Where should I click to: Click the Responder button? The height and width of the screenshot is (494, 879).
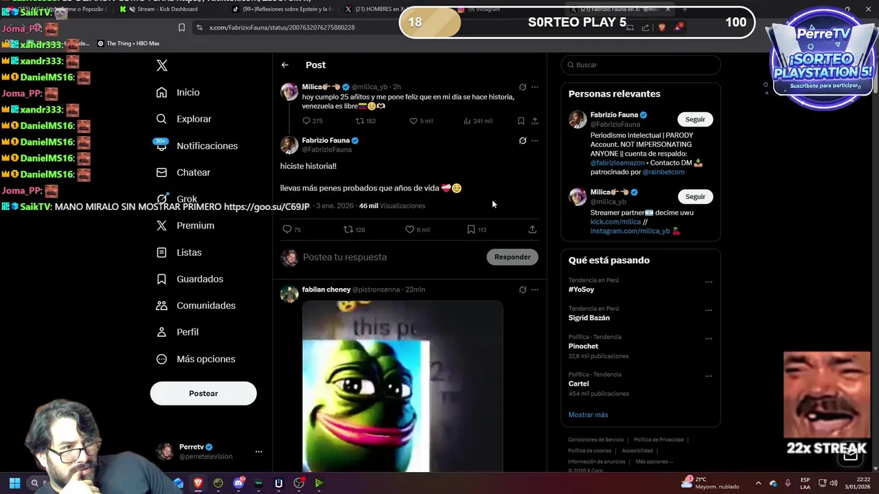[x=512, y=257]
